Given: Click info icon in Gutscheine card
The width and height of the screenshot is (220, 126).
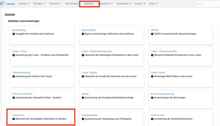Looking at the screenshot, I should point(13,119).
